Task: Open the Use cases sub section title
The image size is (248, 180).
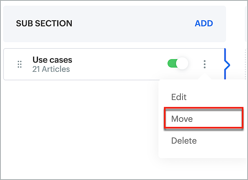Action: pyautogui.click(x=52, y=60)
